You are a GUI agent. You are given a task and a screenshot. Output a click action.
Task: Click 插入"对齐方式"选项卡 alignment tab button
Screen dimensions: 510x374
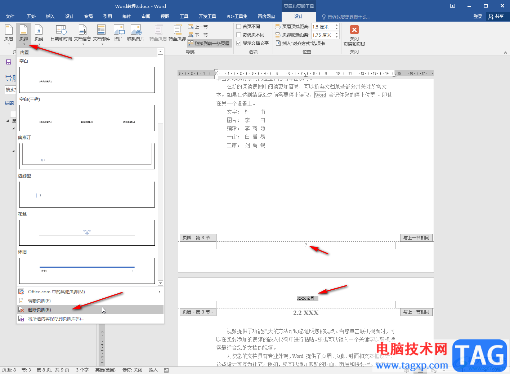click(300, 43)
